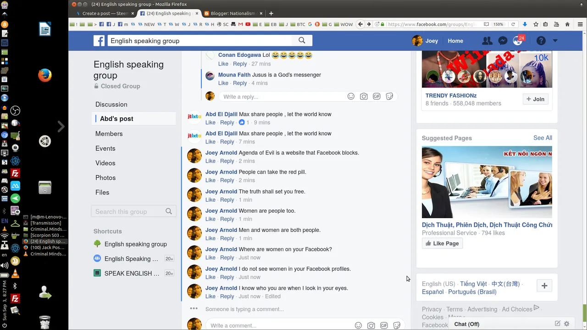The width and height of the screenshot is (587, 330).
Task: Open the Photos section
Action: (105, 178)
